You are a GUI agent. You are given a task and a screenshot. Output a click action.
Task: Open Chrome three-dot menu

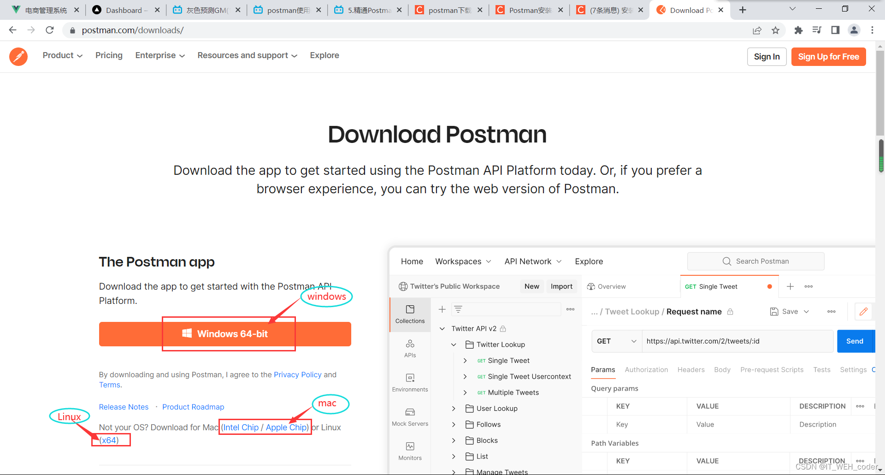click(x=872, y=30)
